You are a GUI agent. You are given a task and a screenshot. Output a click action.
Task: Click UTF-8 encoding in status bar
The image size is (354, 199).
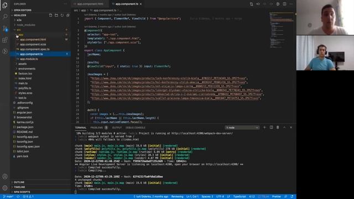[220, 197]
